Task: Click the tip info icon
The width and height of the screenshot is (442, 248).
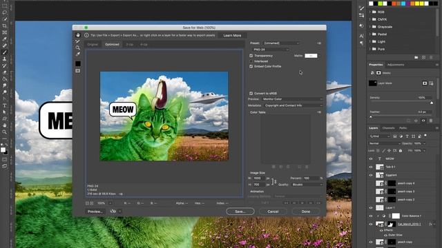Action: pyautogui.click(x=86, y=35)
